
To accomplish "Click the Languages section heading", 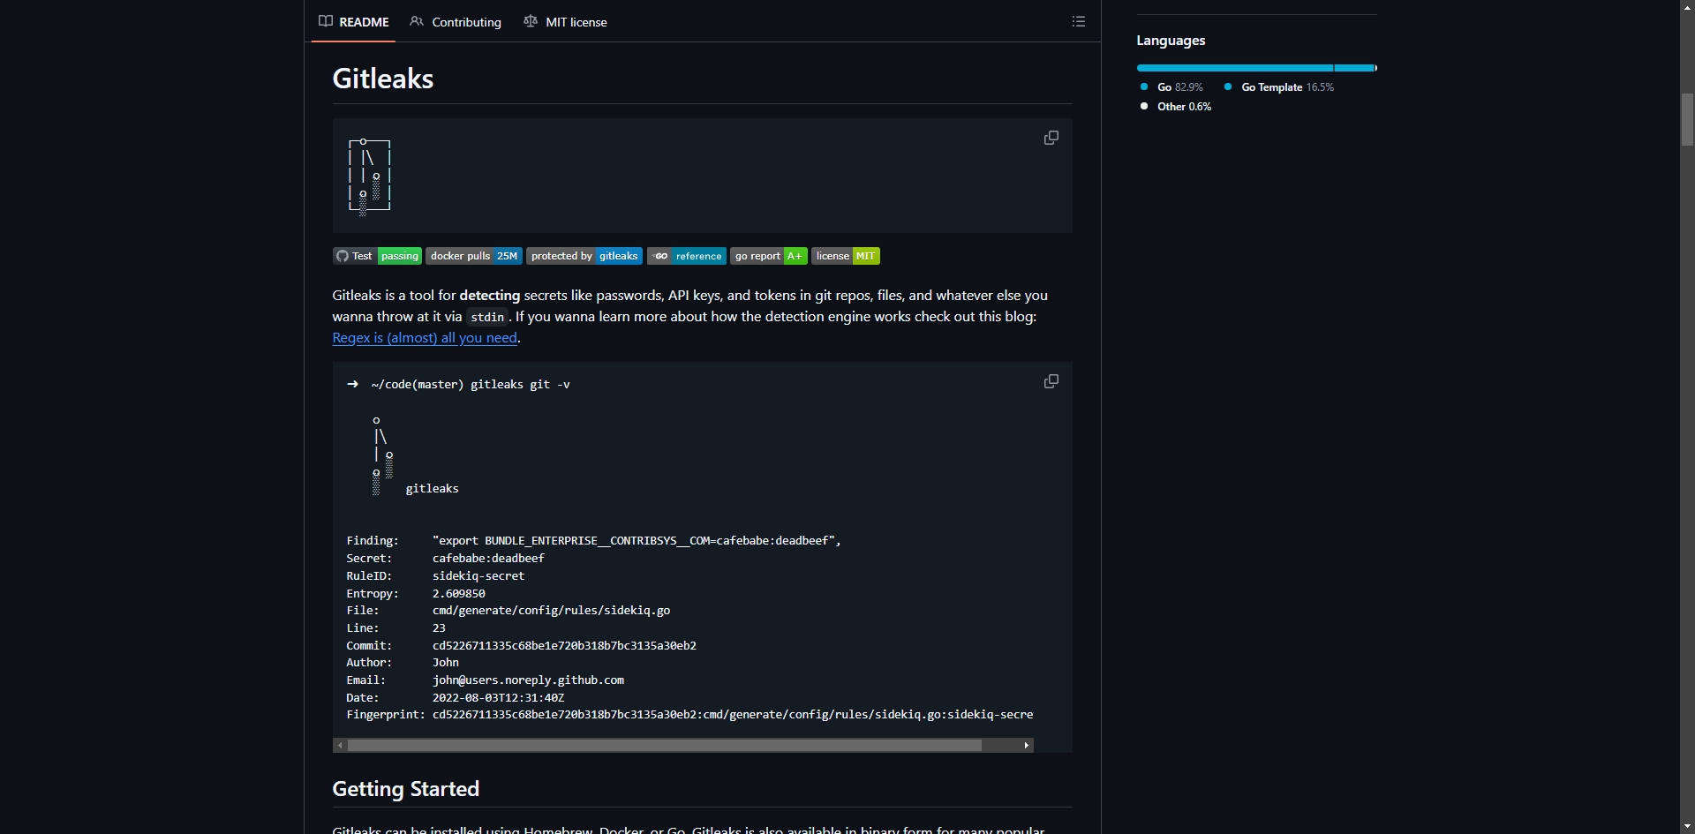I will point(1171,41).
